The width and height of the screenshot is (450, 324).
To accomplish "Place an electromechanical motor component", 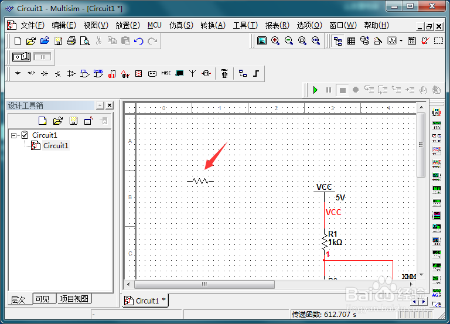I will point(206,73).
